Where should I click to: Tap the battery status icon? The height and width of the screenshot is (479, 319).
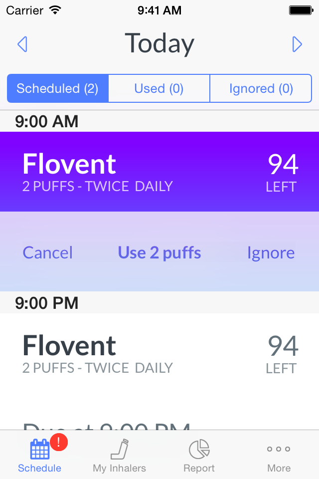(x=301, y=10)
